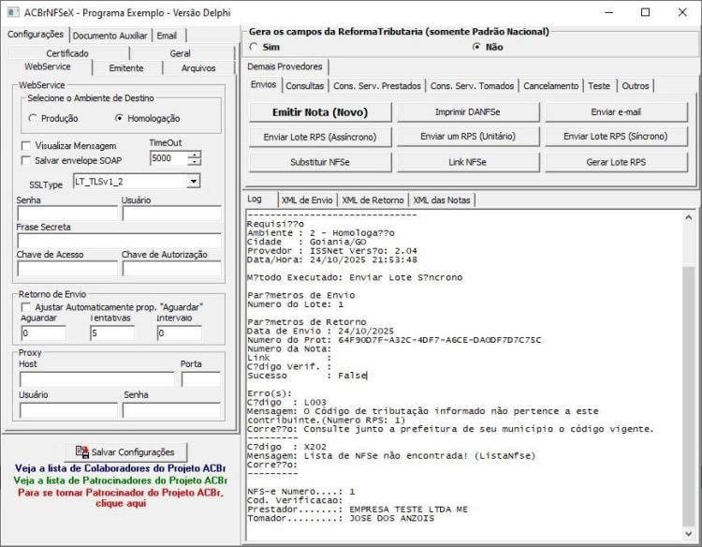The image size is (702, 547).
Task: Open the Colaboradores do Projeto ACBr link
Action: click(x=121, y=468)
